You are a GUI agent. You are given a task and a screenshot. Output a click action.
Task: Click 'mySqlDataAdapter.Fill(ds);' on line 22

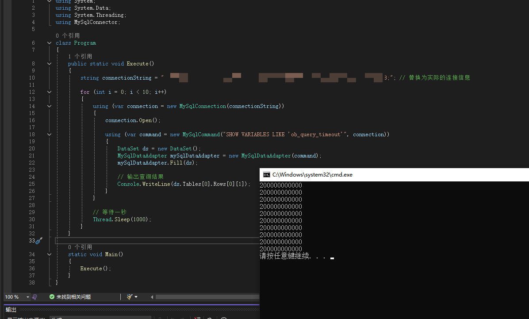[x=157, y=163]
